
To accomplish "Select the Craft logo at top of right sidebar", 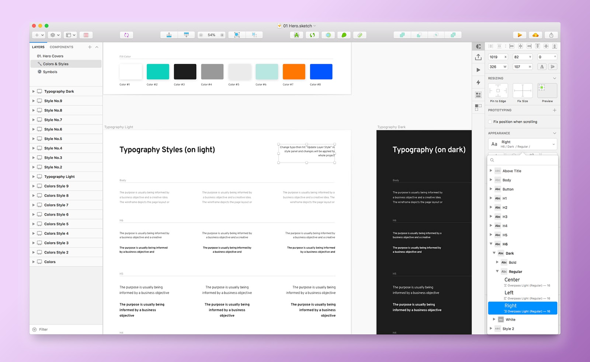I will click(478, 47).
